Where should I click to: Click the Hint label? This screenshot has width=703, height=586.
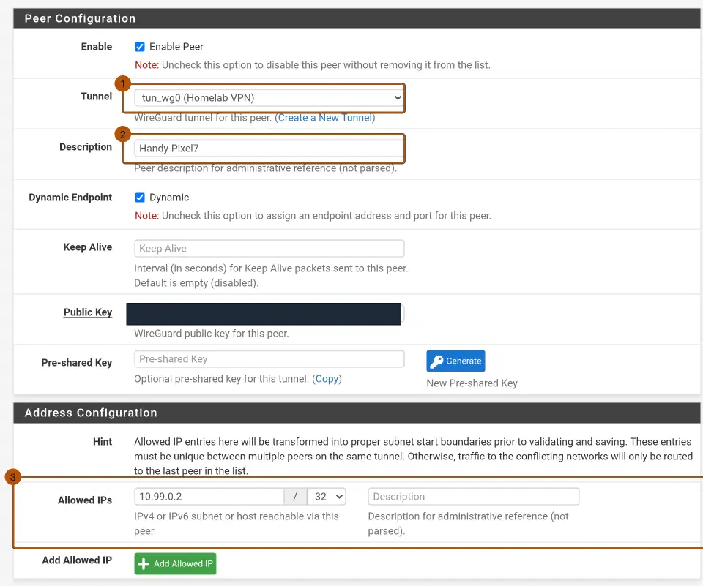point(103,442)
